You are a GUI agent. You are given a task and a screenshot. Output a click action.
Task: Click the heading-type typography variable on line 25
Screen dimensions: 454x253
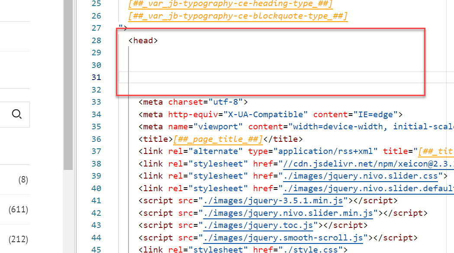click(x=231, y=4)
